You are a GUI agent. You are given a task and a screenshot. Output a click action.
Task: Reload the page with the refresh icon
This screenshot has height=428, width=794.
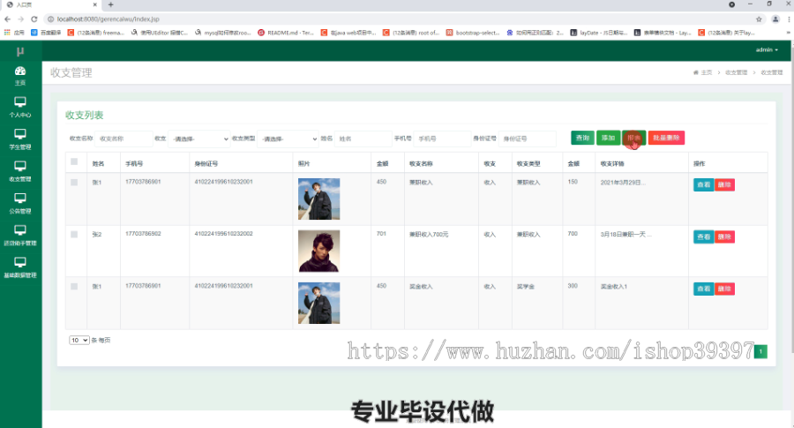(x=34, y=19)
